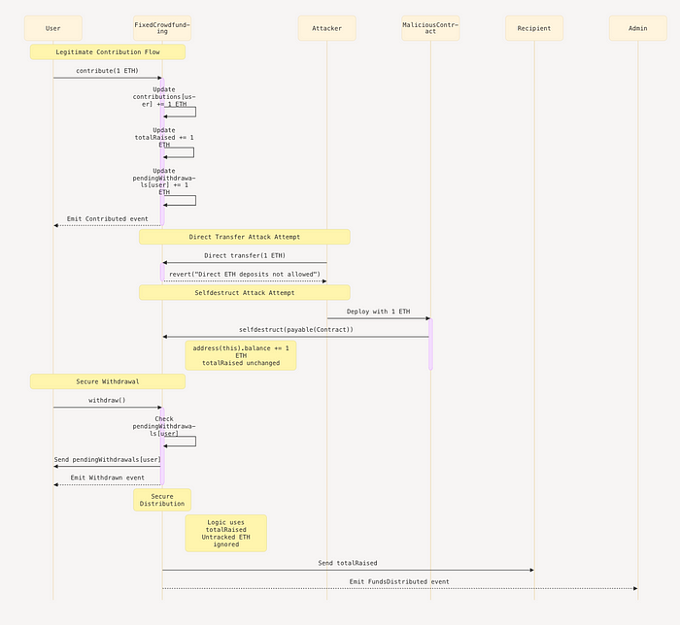Click the MaliciousContract purple activation bar

pyautogui.click(x=430, y=345)
